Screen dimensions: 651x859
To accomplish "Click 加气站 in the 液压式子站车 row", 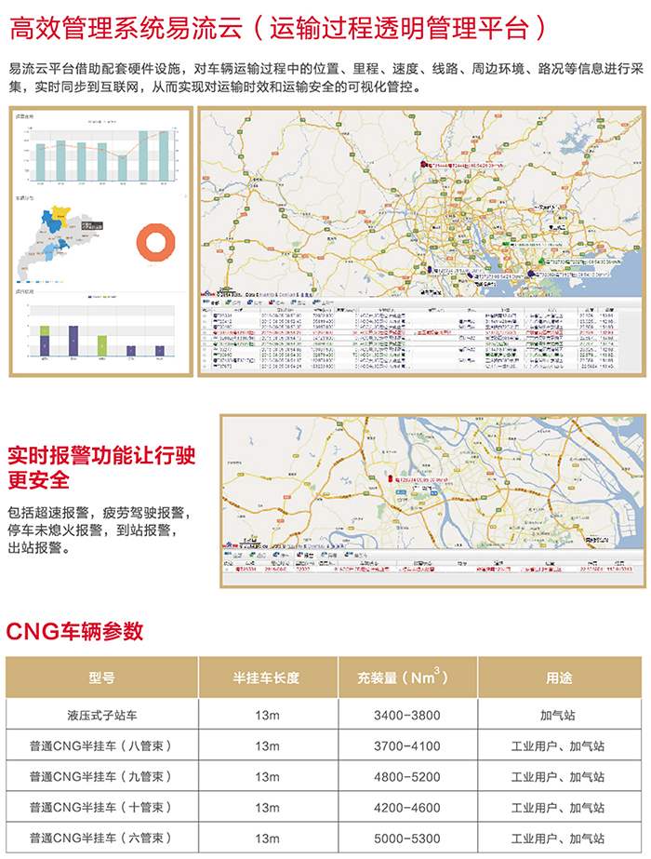I will 558,715.
